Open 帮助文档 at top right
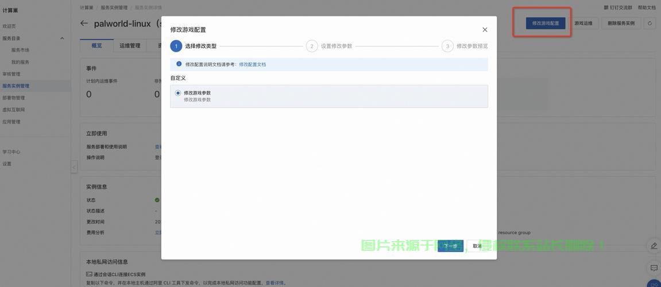The width and height of the screenshot is (661, 287). click(x=647, y=7)
